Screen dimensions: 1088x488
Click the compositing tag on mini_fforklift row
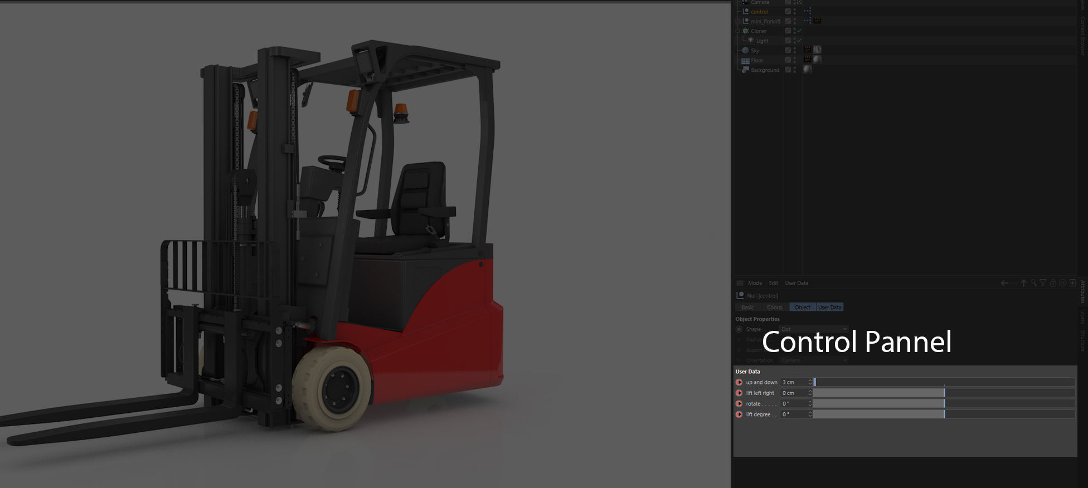[817, 20]
